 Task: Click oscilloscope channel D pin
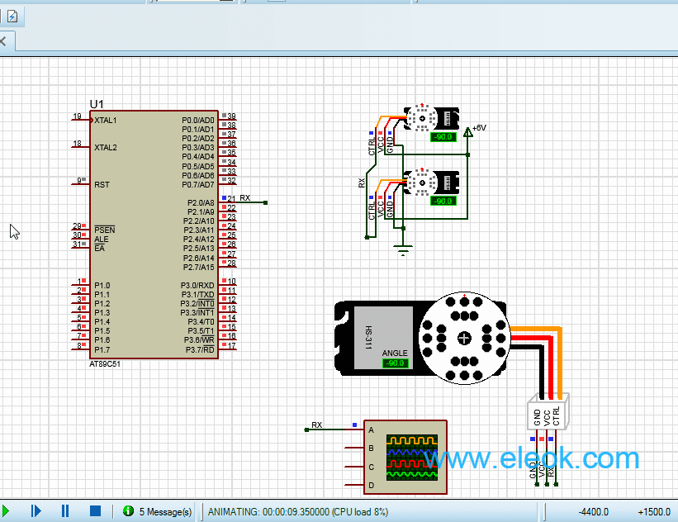coord(354,485)
